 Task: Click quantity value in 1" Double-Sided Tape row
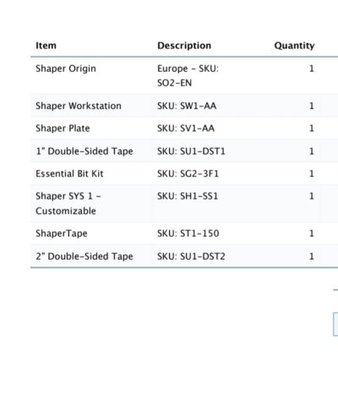click(x=311, y=151)
